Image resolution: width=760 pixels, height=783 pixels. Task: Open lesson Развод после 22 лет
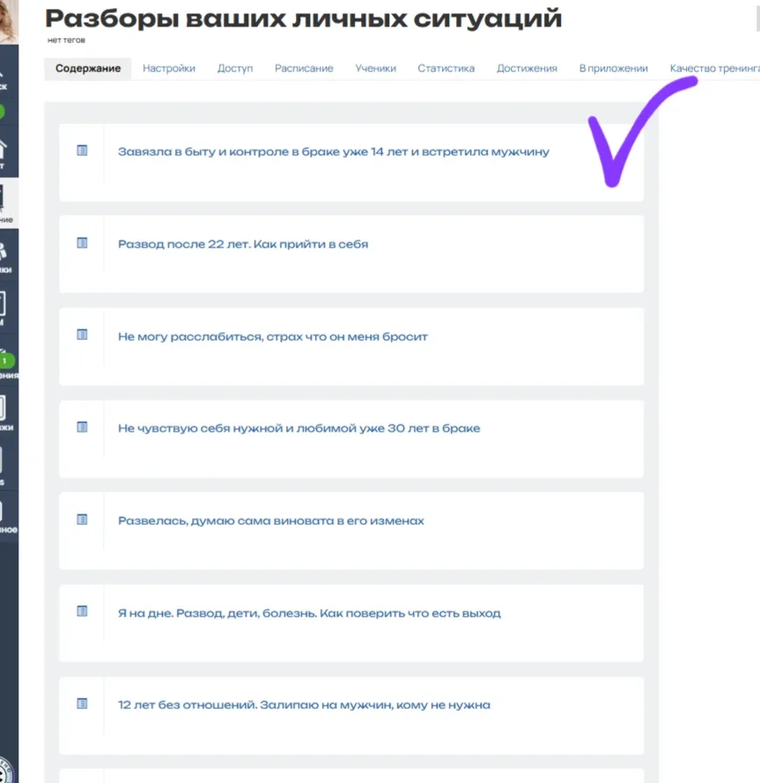coord(243,244)
